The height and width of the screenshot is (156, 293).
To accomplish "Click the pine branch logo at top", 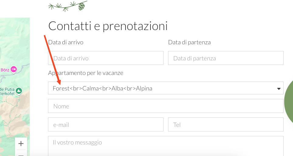I will (x=68, y=6).
